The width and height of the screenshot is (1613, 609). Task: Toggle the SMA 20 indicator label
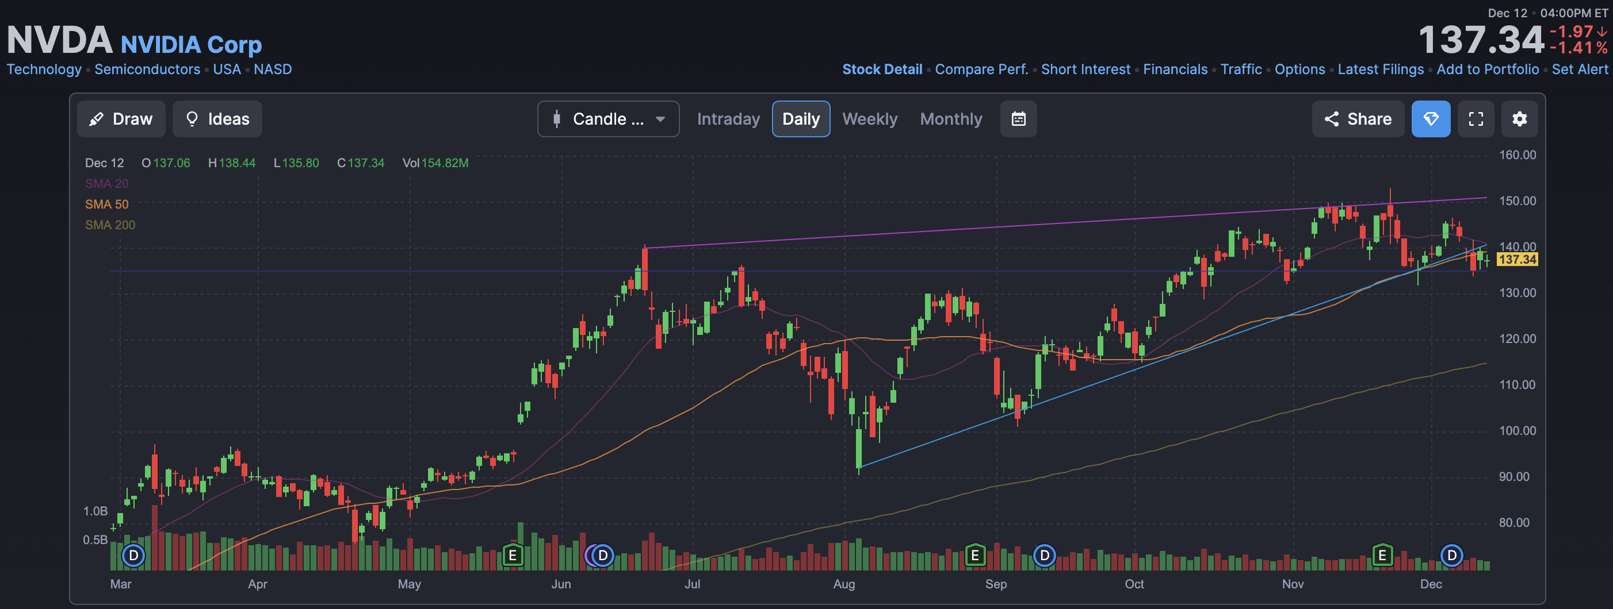coord(106,184)
